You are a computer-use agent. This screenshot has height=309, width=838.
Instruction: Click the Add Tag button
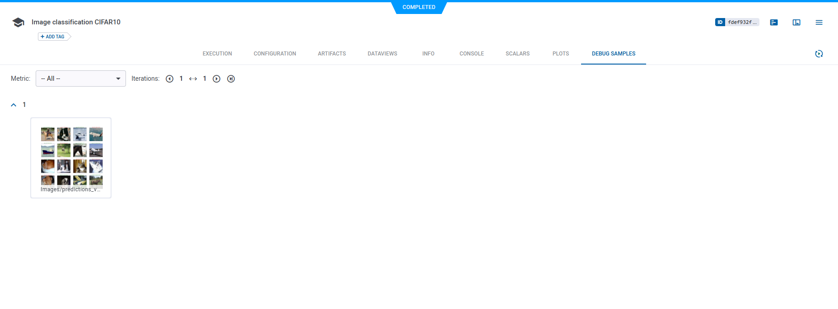click(x=53, y=37)
